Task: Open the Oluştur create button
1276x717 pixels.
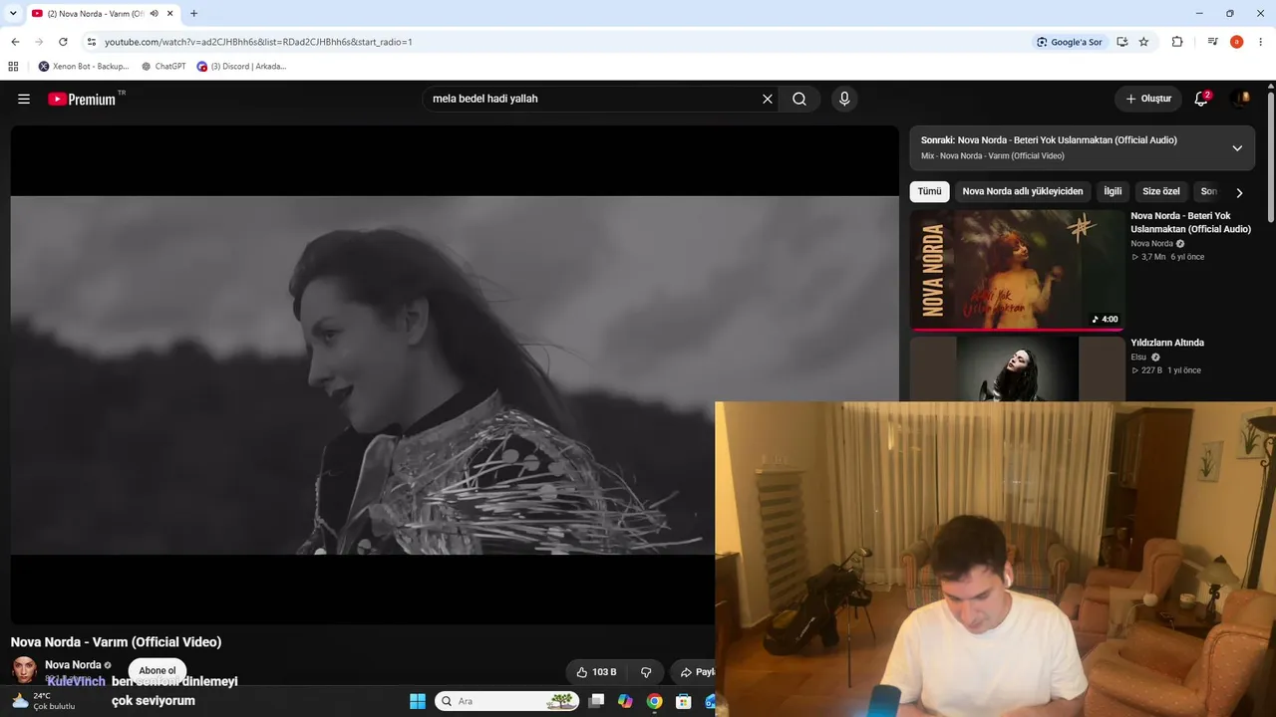Action: pos(1148,99)
